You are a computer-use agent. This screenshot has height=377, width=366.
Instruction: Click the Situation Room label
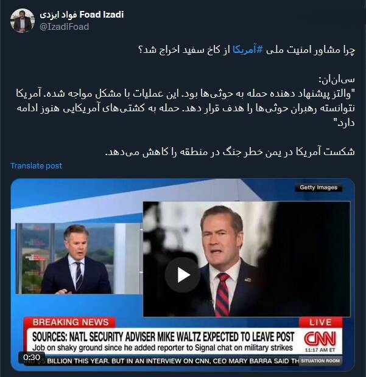coord(320,361)
